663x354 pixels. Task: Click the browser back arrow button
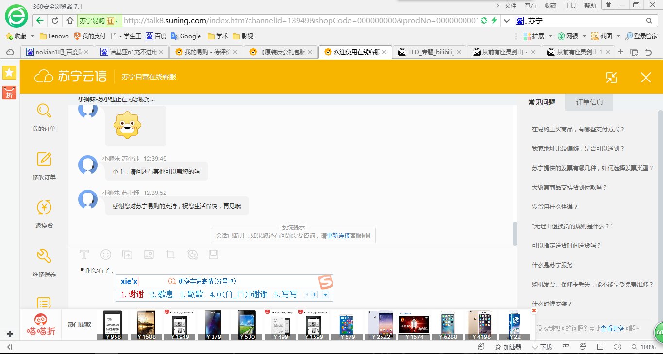[x=40, y=21]
